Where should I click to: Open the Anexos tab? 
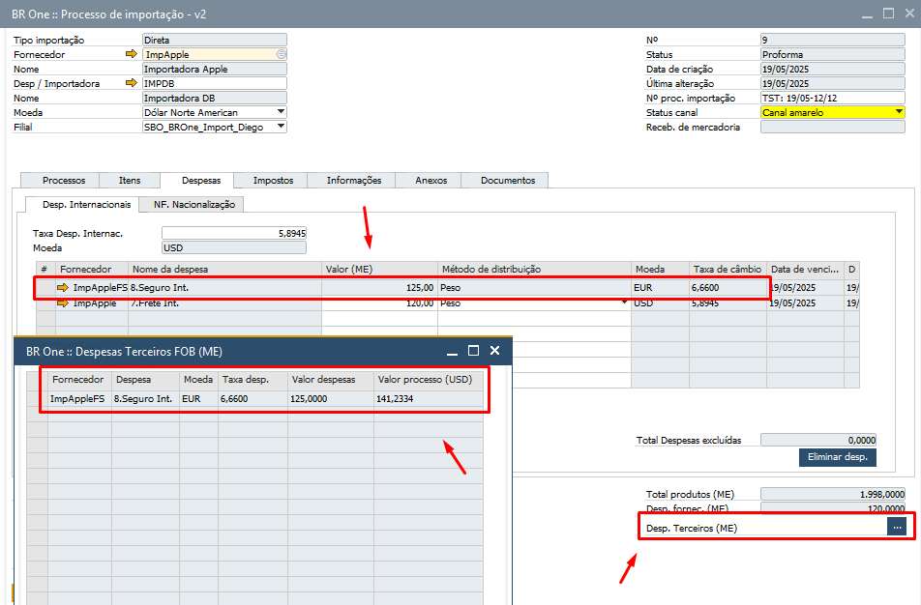coord(431,180)
